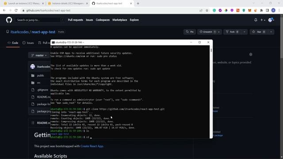This screenshot has height=159, width=283.
Task: Open the itsarkcodes owner link
Action: 19,32
